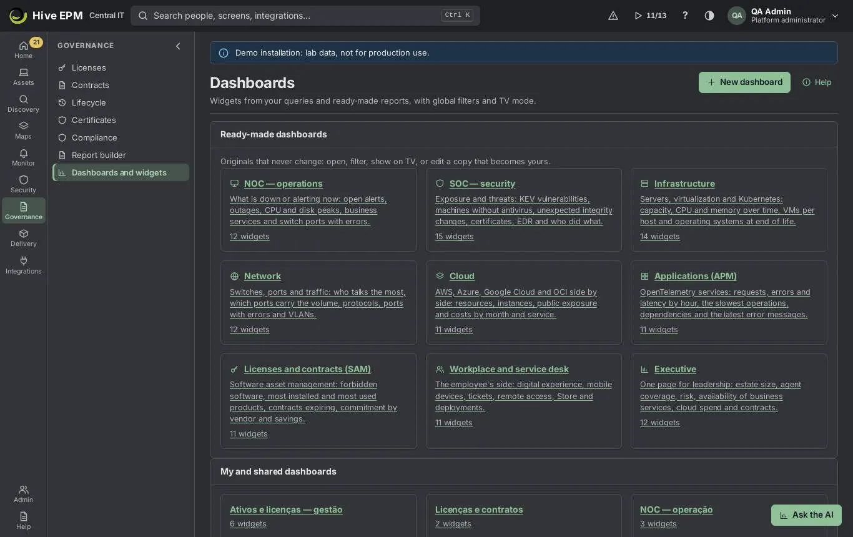Viewport: 853px width, 537px height.
Task: Click the 11/13 play progress indicator
Action: tap(650, 16)
